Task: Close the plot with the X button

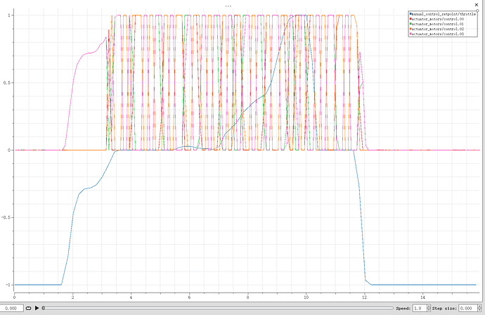Action: tap(477, 5)
